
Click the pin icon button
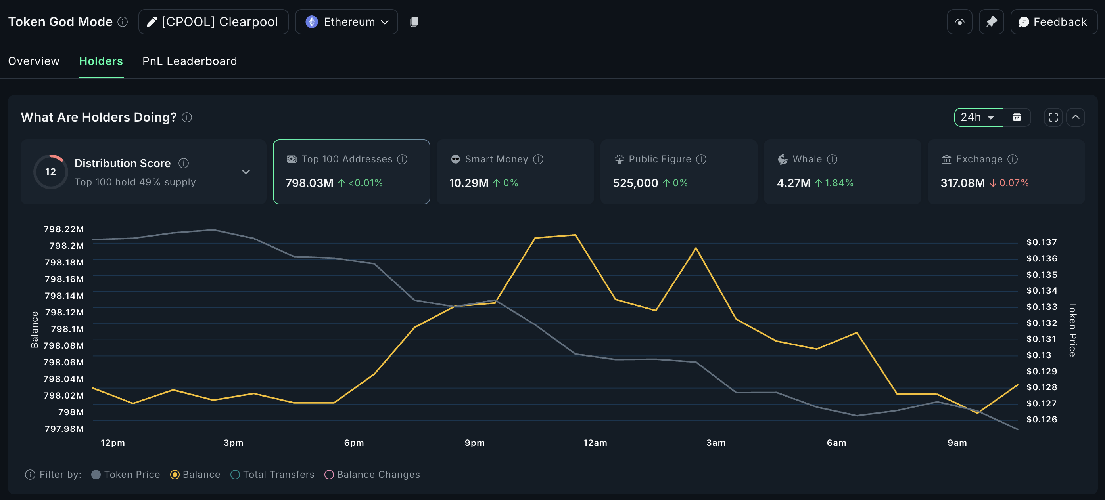[x=991, y=22]
